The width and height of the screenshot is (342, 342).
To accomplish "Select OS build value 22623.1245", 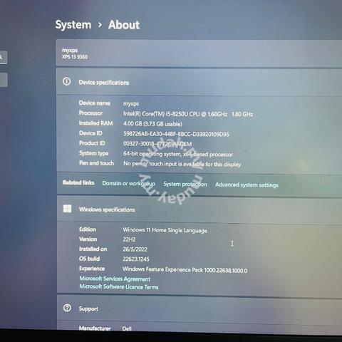I will (136, 259).
